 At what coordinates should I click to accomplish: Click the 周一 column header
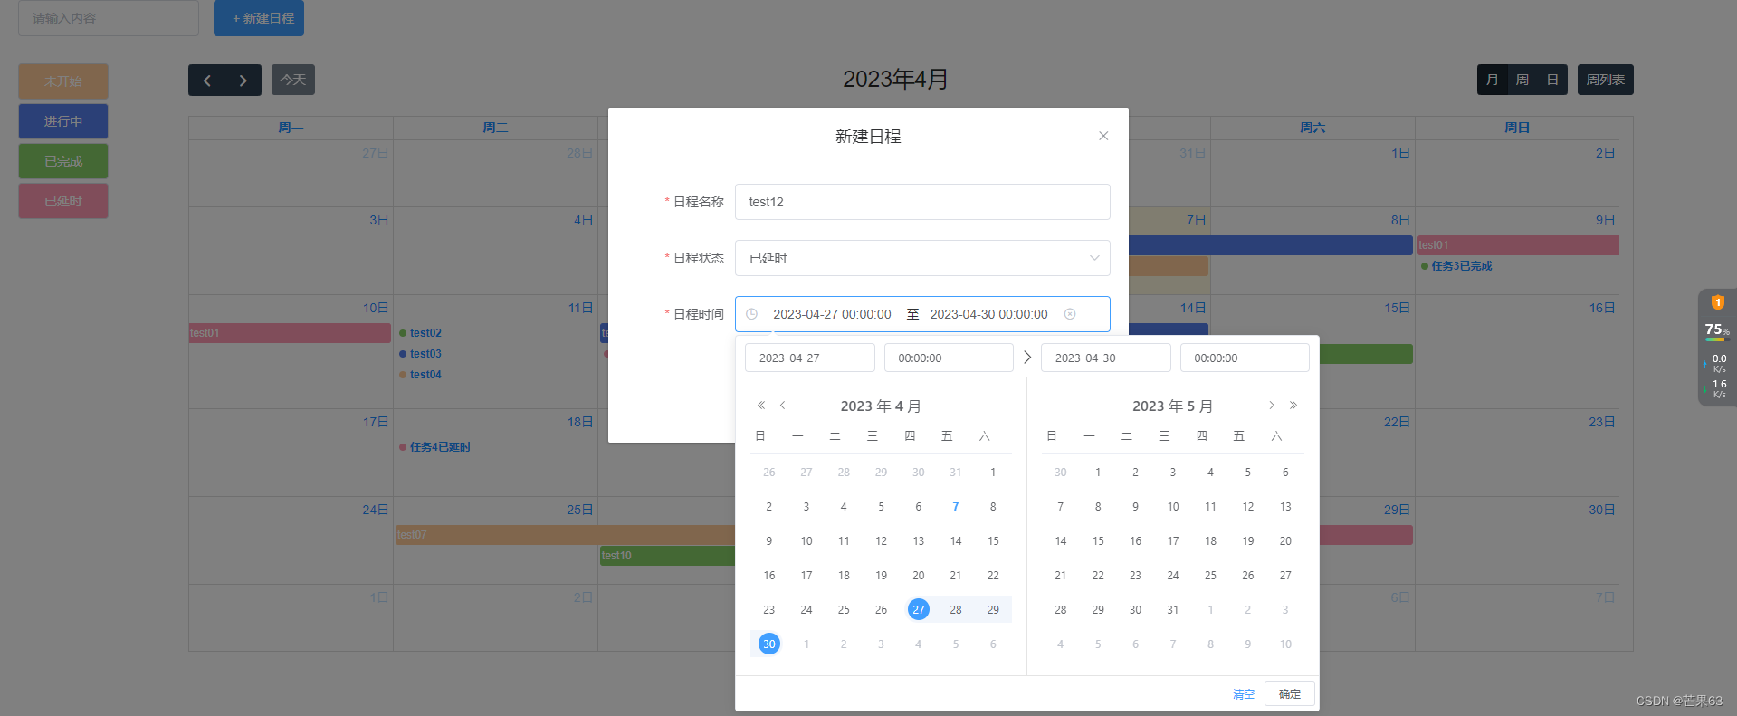click(x=291, y=128)
